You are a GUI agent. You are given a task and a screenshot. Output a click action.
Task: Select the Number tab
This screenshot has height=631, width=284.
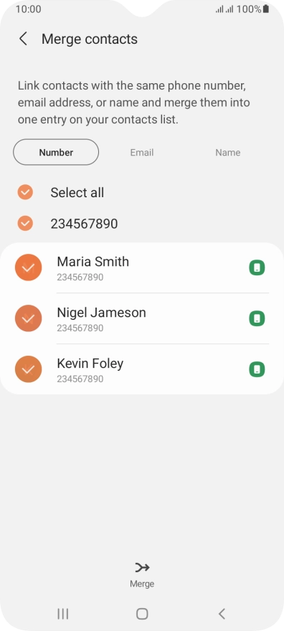[56, 152]
